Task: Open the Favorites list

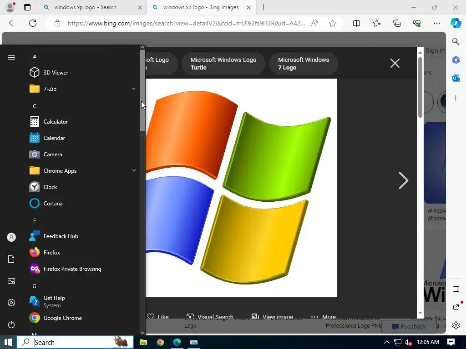Action: 376,23
